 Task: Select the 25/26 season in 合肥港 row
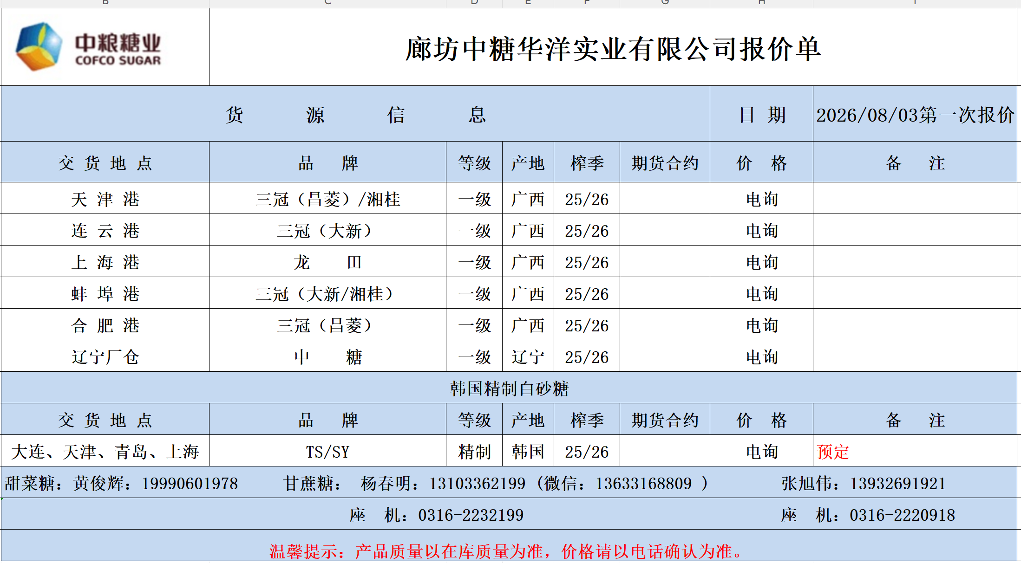click(x=587, y=325)
